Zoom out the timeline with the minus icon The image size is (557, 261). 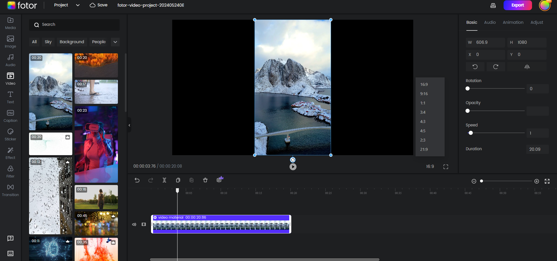point(474,181)
